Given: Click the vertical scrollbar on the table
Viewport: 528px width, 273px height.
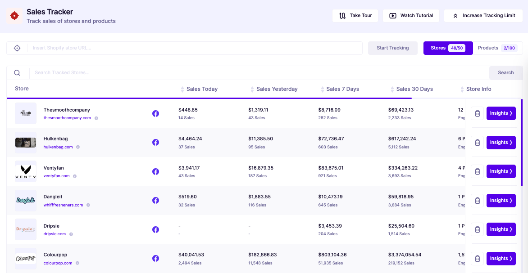Looking at the screenshot, I should pos(522,143).
